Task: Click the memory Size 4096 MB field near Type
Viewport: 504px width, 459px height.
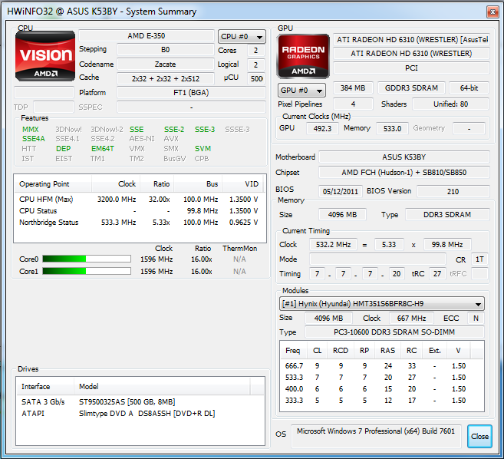Action: click(x=342, y=215)
